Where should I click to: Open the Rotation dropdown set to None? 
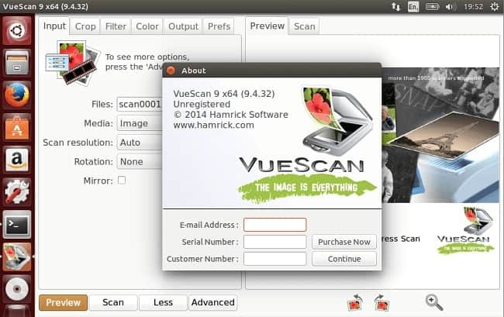[140, 161]
